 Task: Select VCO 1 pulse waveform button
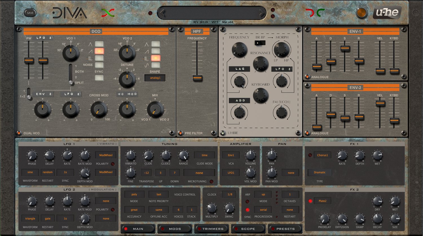point(99,58)
